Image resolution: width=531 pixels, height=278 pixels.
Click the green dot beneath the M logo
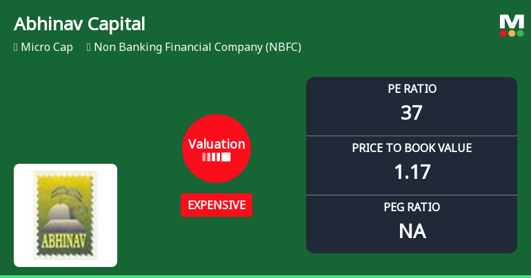[520, 33]
